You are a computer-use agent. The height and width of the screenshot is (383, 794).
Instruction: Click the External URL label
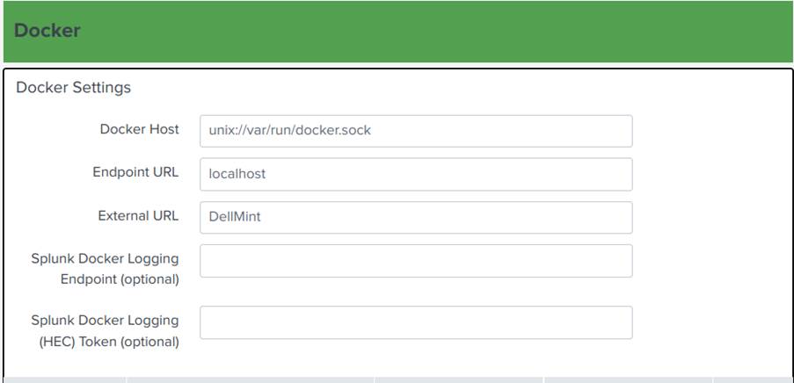click(x=138, y=215)
